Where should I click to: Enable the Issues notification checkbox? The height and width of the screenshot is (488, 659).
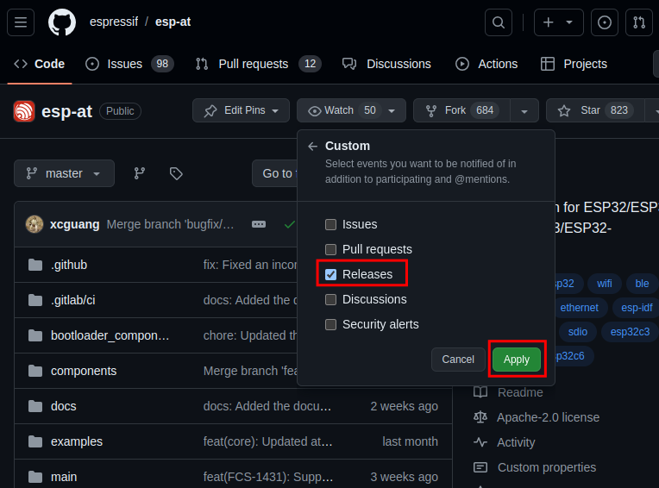[330, 224]
